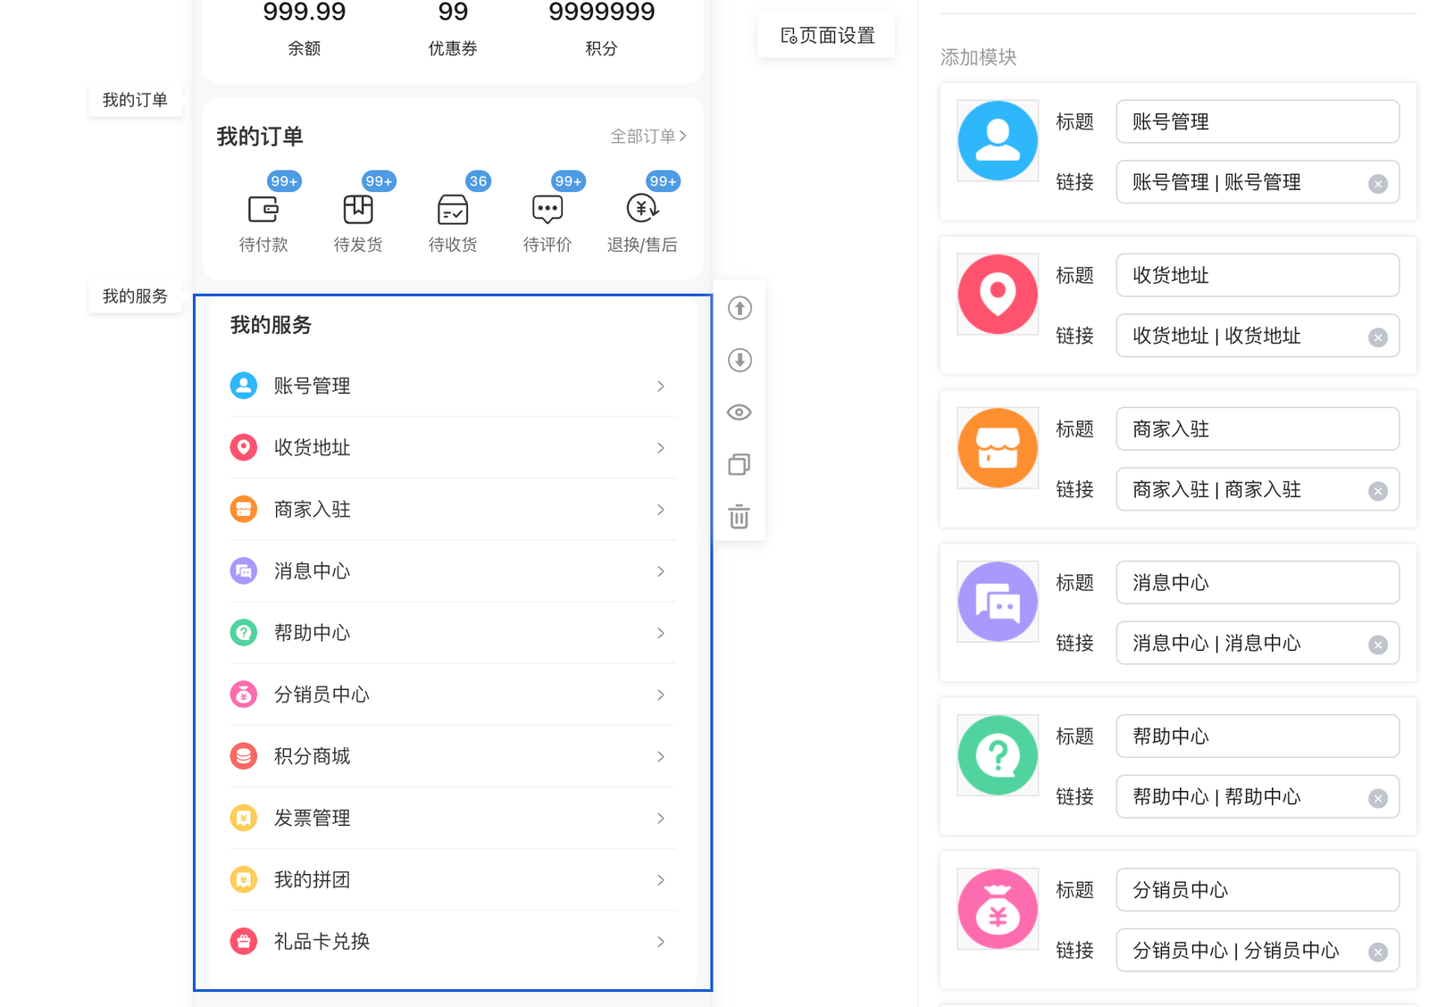This screenshot has width=1429, height=1007.
Task: Click the 待发货 package icon
Action: tap(358, 210)
